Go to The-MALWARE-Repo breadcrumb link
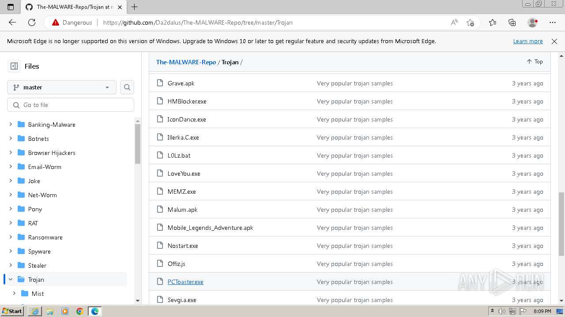 coord(186,62)
